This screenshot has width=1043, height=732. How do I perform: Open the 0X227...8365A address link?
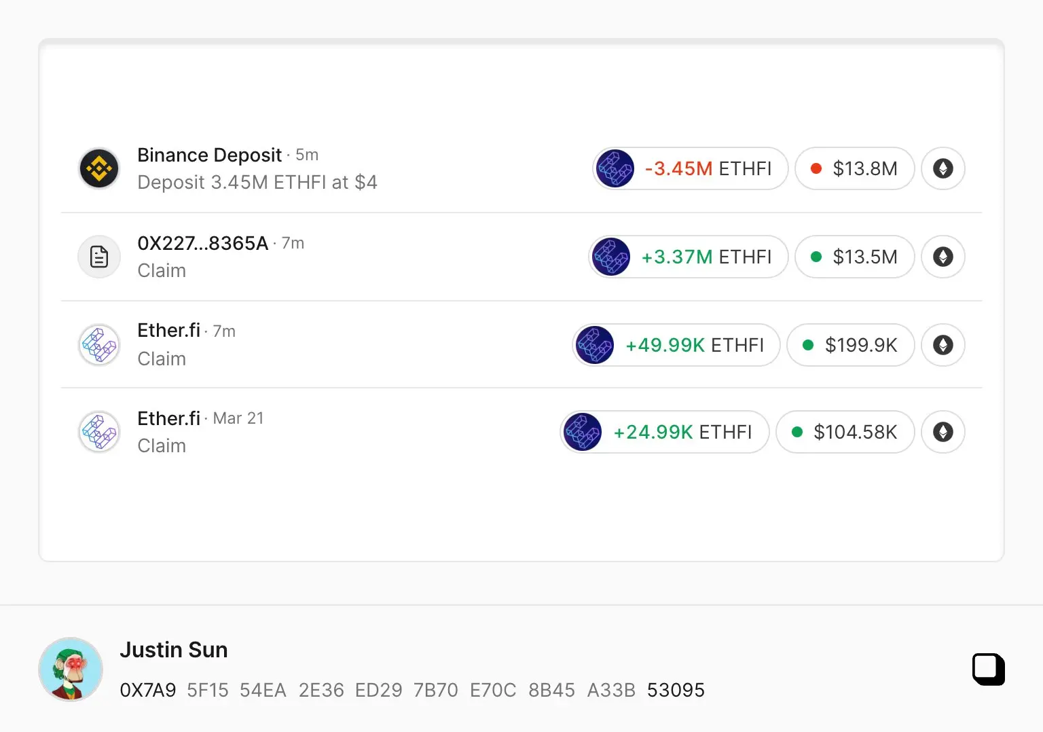click(202, 243)
